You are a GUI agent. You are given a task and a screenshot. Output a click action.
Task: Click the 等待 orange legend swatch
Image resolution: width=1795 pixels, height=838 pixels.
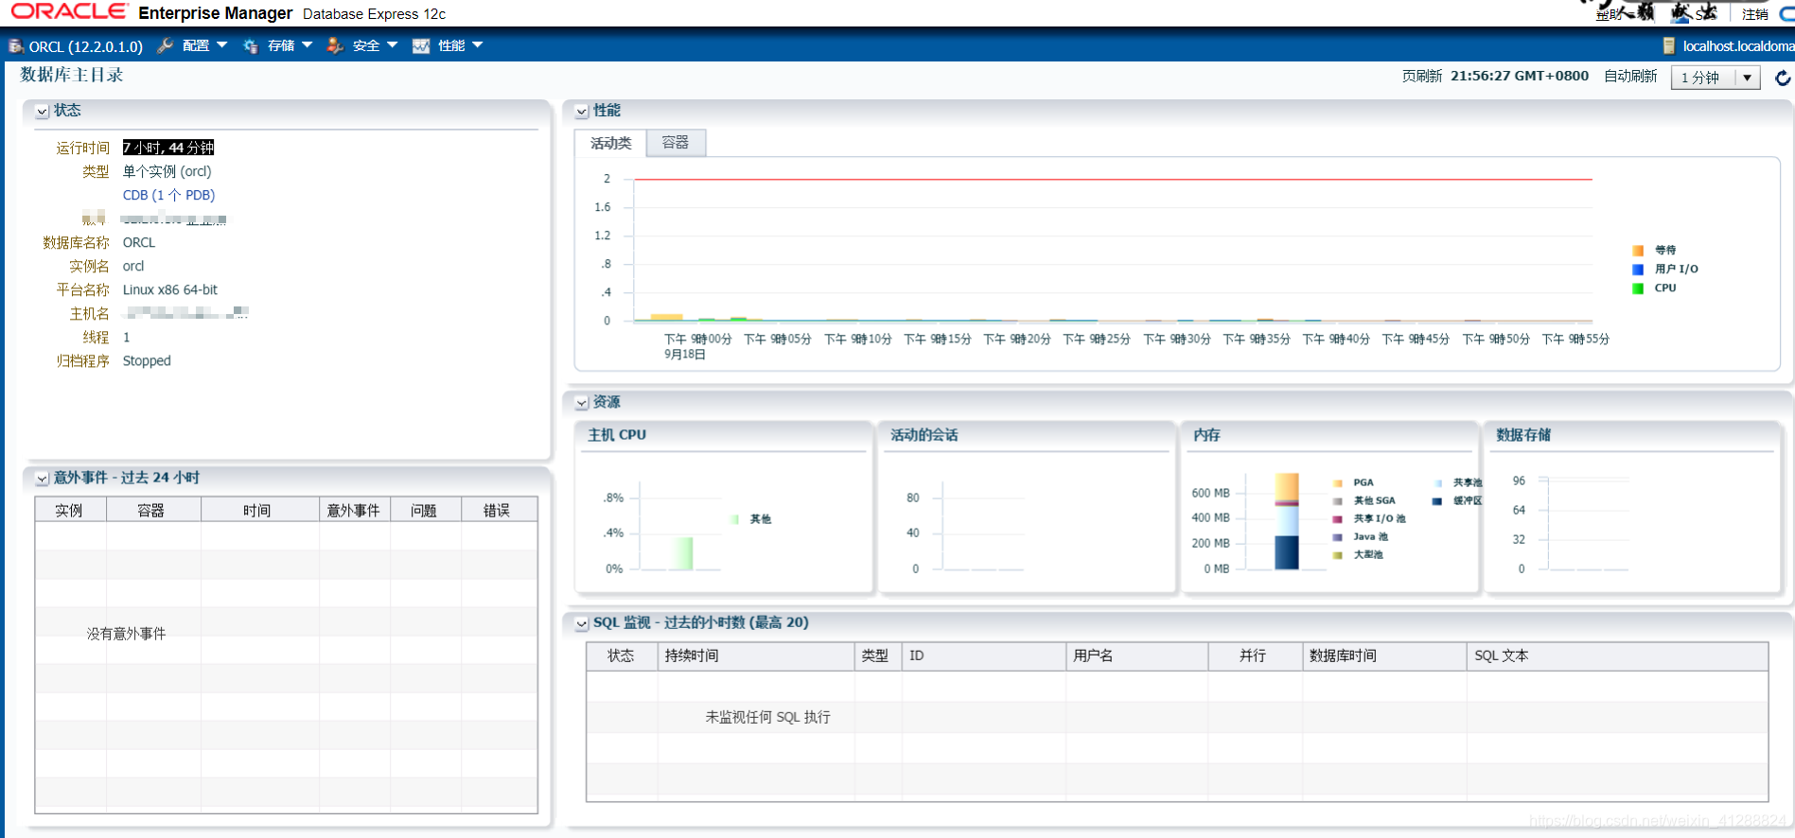pos(1638,251)
